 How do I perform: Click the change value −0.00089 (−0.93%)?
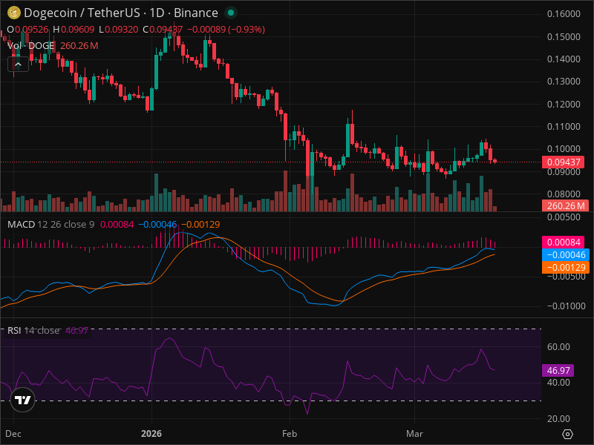click(x=226, y=30)
